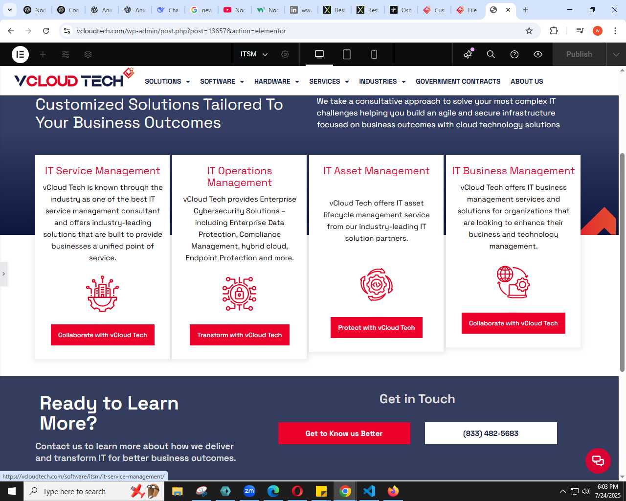Open Firefox from the taskbar
The height and width of the screenshot is (501, 626).
pos(393,491)
